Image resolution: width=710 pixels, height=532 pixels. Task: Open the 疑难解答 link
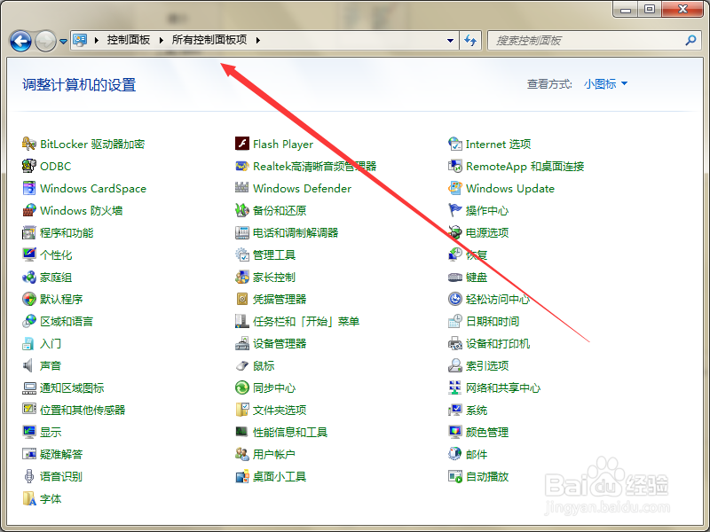pyautogui.click(x=61, y=455)
